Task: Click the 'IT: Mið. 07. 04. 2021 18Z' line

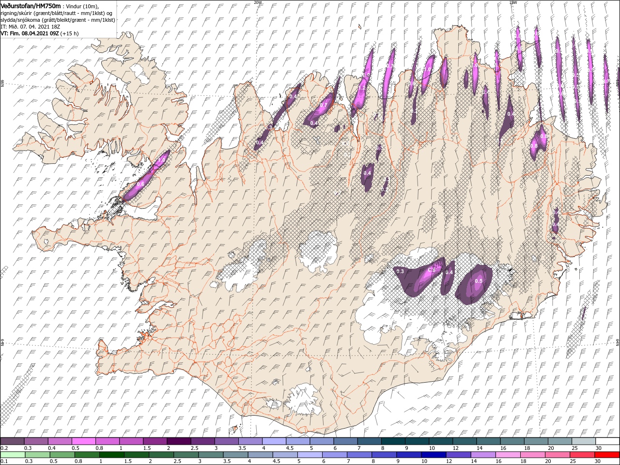Action: coord(29,27)
